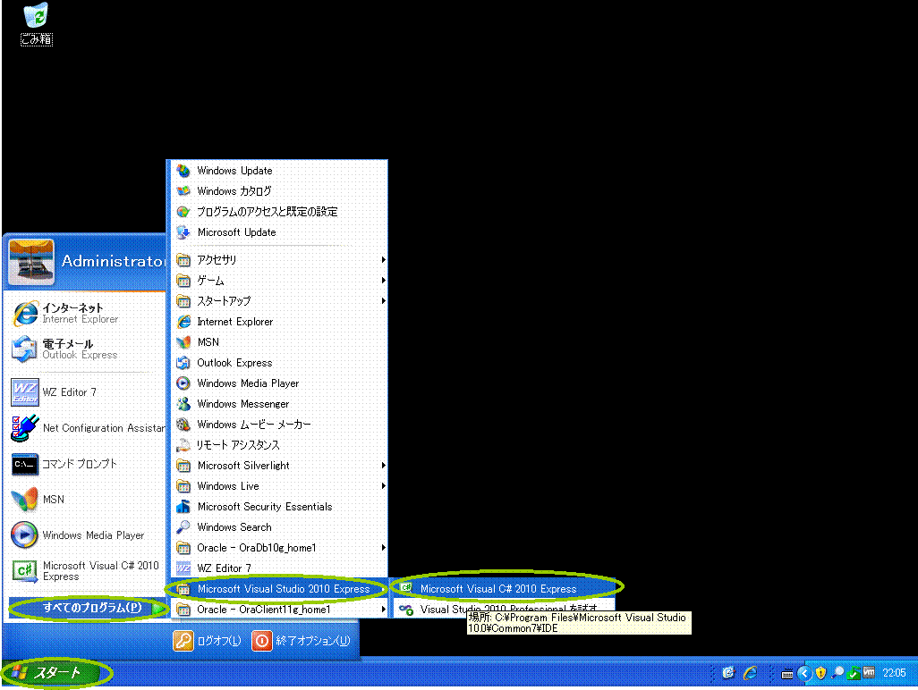Click the security shield tray icon
Screen dimensions: 918x690
pyautogui.click(x=820, y=673)
